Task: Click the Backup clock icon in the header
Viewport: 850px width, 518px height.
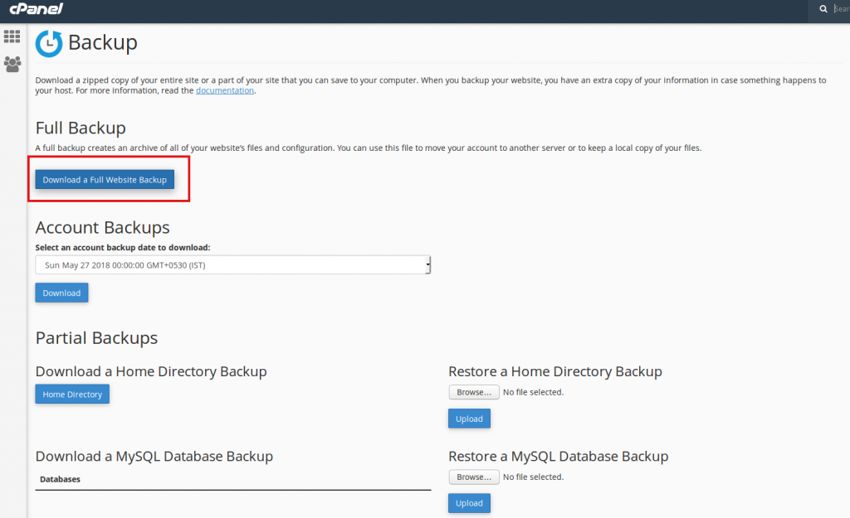Action: (47, 42)
